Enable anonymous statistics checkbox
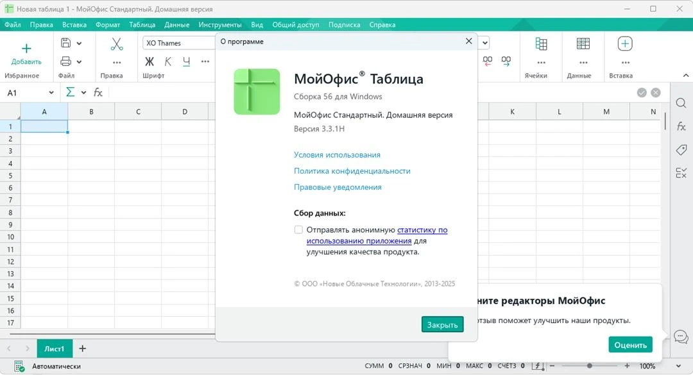 (x=298, y=229)
